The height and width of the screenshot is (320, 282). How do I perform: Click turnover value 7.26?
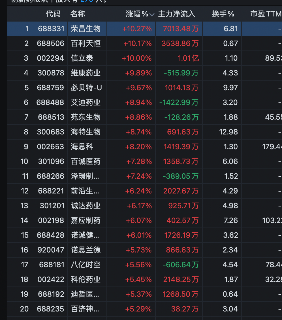pyautogui.click(x=231, y=220)
